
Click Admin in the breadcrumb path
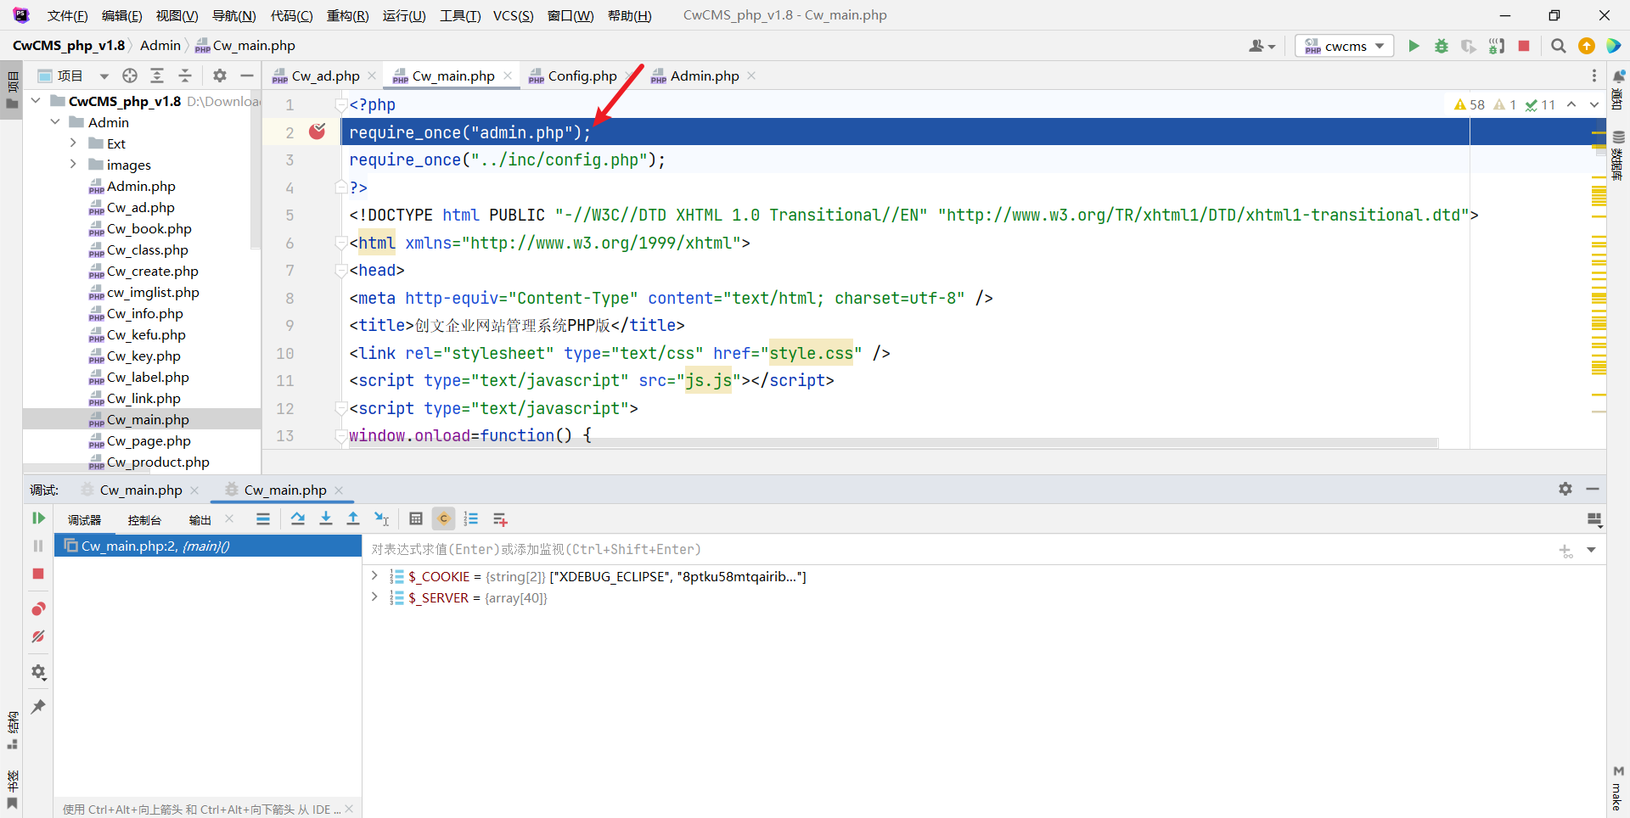tap(160, 46)
